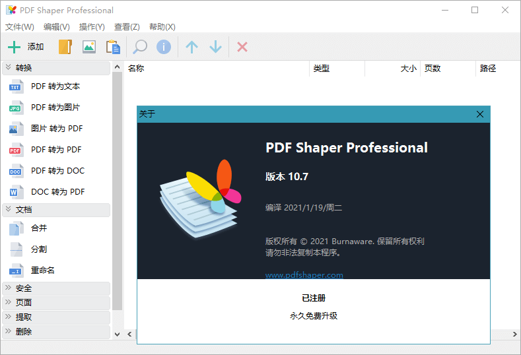Expand the 提取 section
Viewport: 521px width, 355px height.
[56, 317]
